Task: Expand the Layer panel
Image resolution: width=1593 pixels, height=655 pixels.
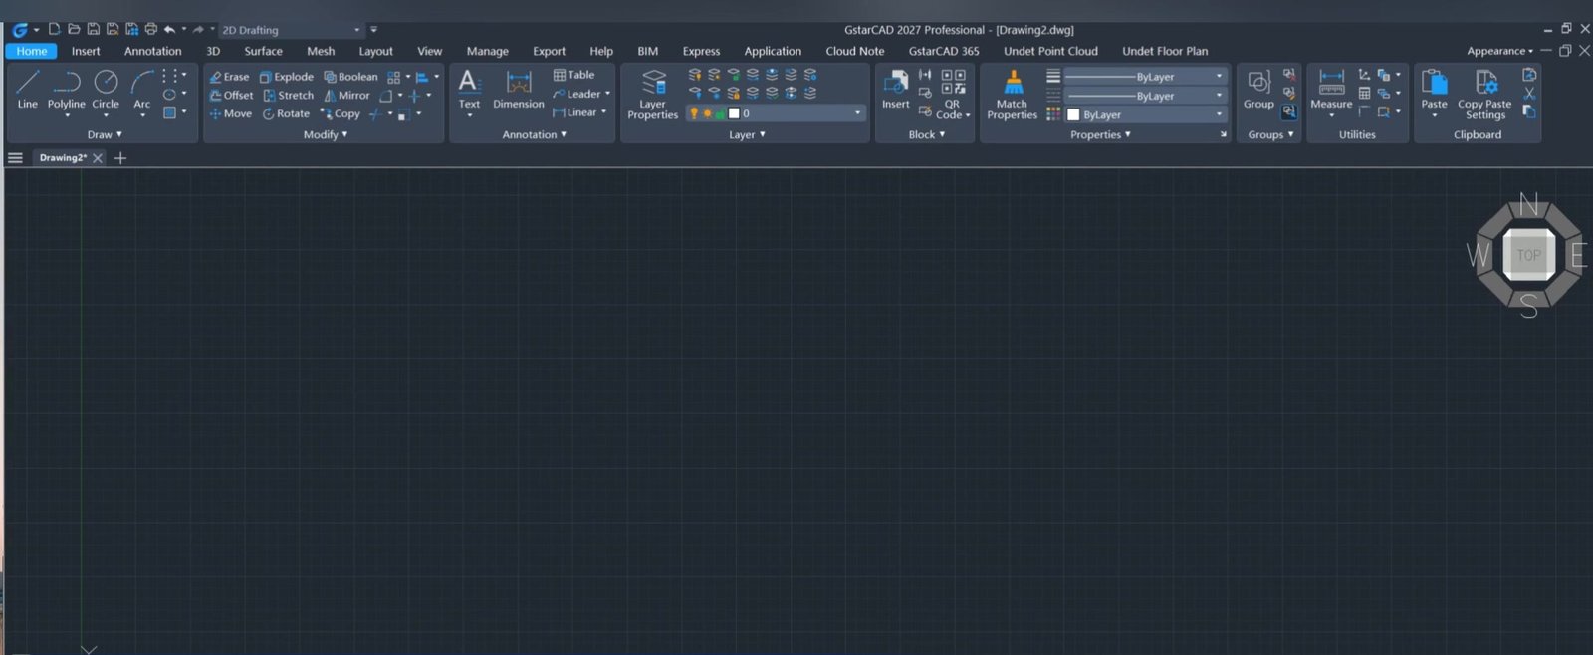Action: pyautogui.click(x=747, y=134)
